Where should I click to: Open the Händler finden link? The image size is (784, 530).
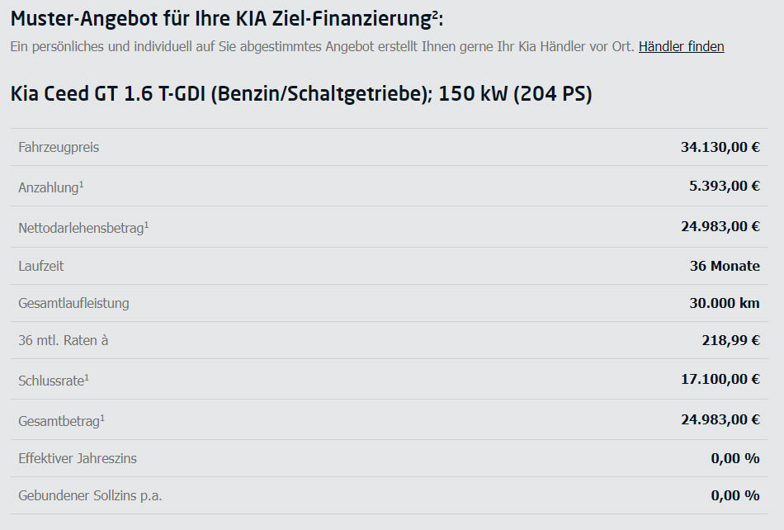[x=681, y=46]
